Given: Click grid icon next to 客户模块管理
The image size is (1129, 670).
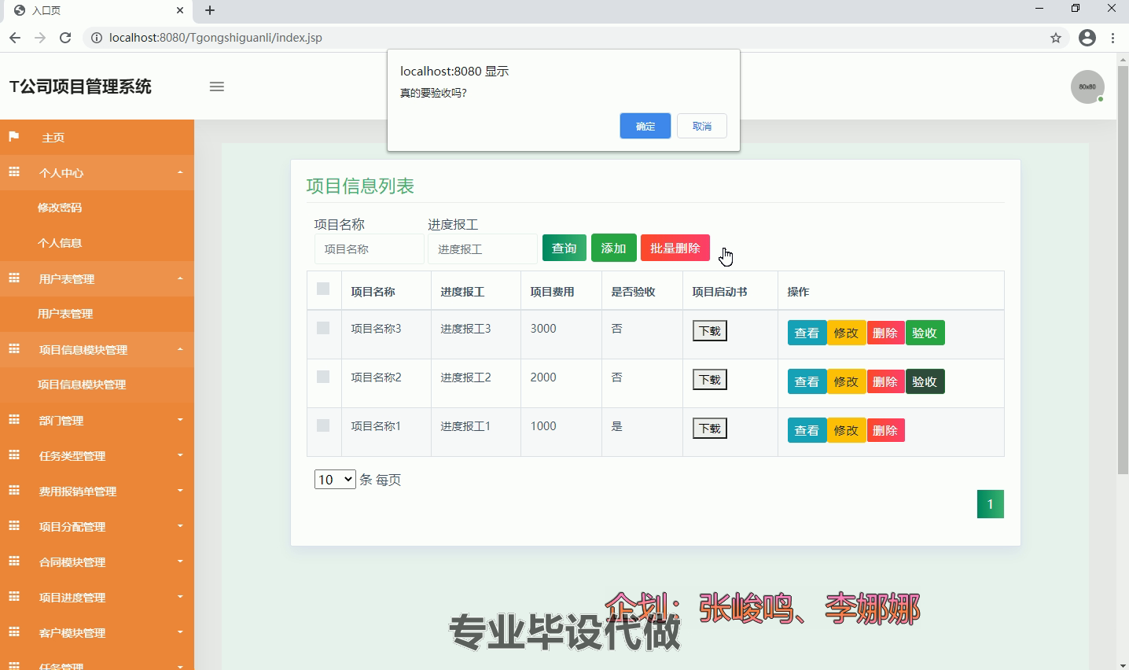Looking at the screenshot, I should tap(14, 632).
